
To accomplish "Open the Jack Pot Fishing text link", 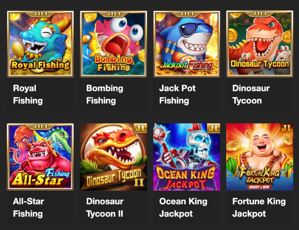I will pos(177,94).
